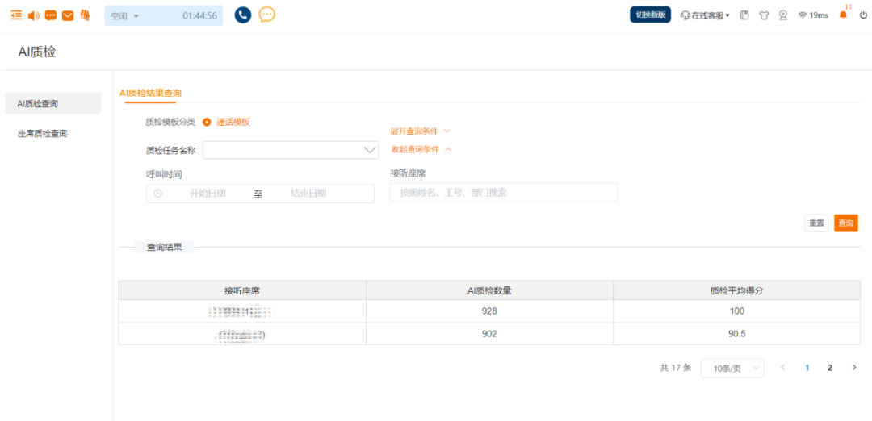Open the shirt skin theme icon
872x421 pixels.
click(764, 15)
